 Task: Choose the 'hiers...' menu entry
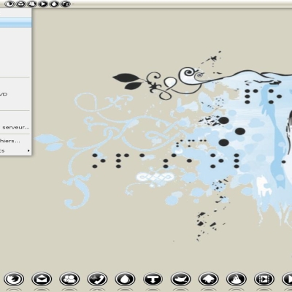(x=15, y=141)
